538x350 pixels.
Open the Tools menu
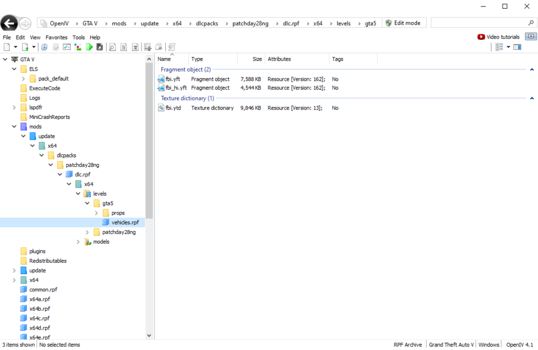pyautogui.click(x=78, y=37)
